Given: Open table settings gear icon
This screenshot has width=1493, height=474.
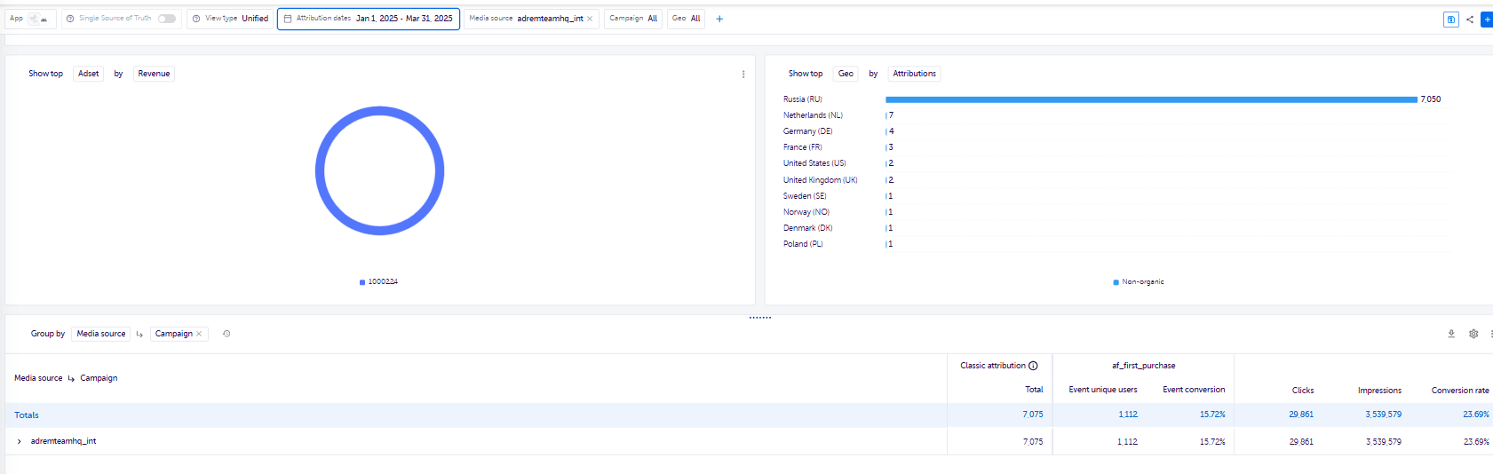Looking at the screenshot, I should pyautogui.click(x=1473, y=334).
